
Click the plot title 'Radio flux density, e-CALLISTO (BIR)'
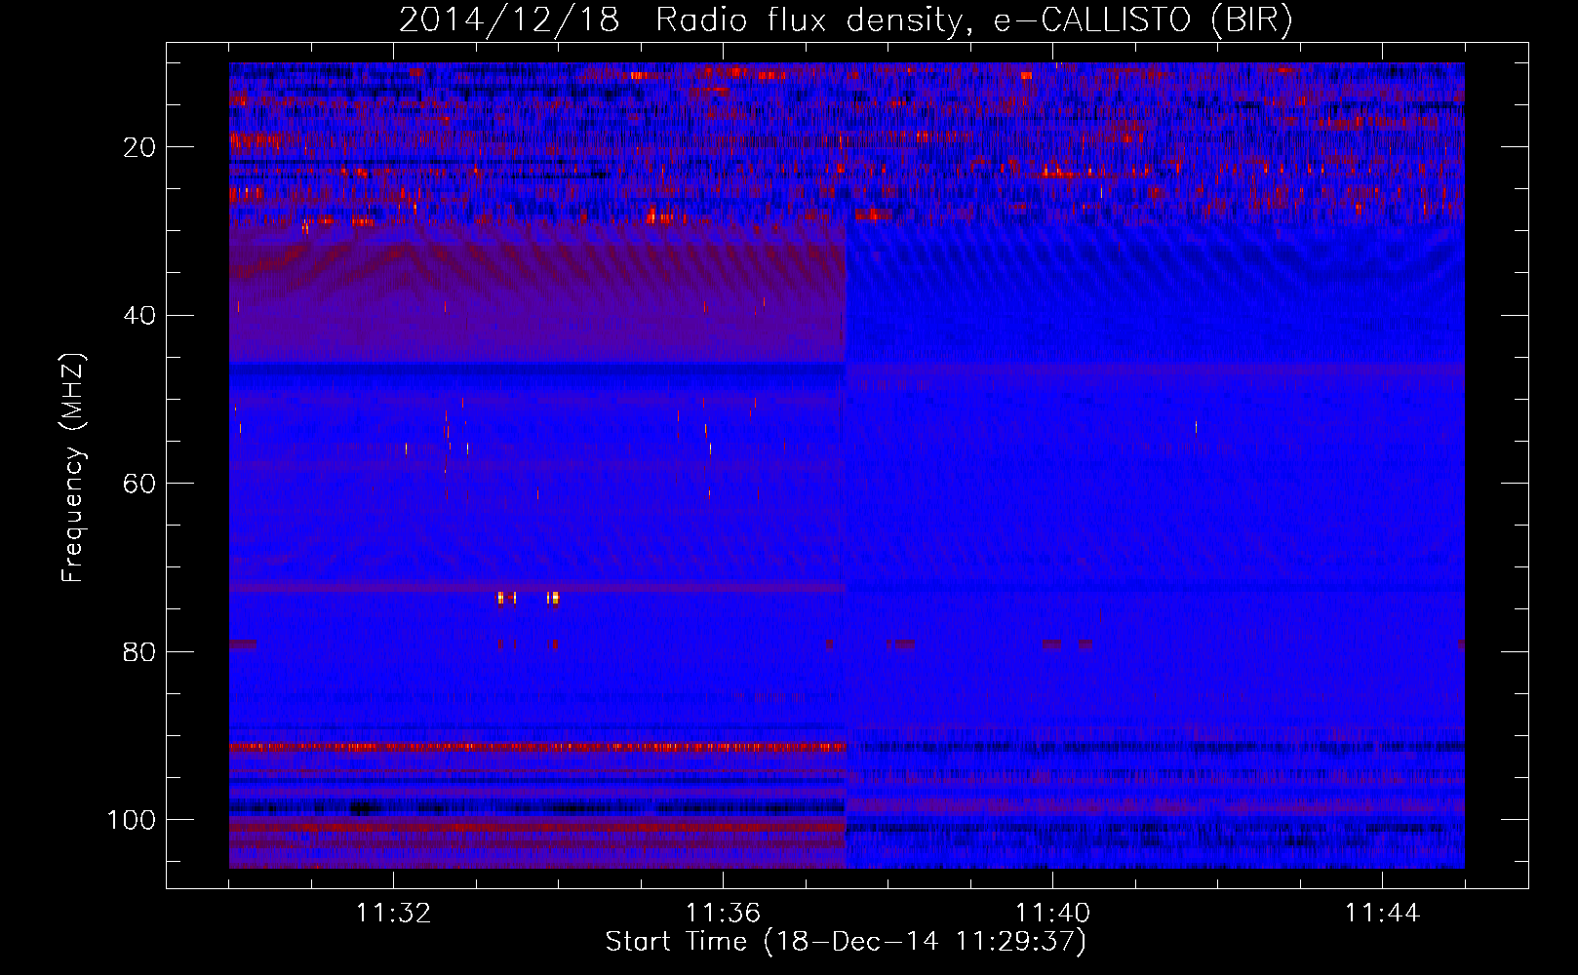(x=973, y=19)
